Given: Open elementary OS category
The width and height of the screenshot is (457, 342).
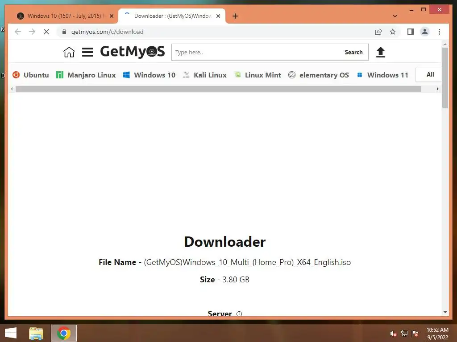Looking at the screenshot, I should 324,75.
